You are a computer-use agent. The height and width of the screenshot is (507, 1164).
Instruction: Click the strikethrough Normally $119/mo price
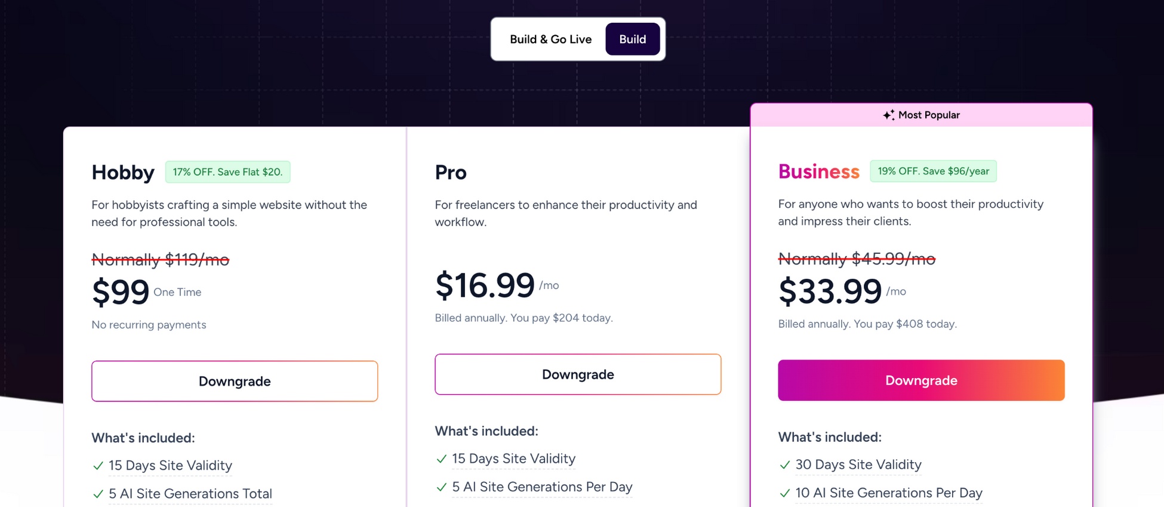pos(161,260)
